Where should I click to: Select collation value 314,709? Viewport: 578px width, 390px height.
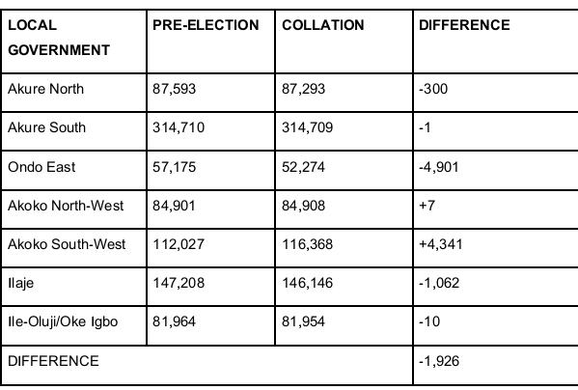point(308,127)
